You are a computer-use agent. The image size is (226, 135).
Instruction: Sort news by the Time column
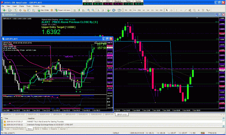[15, 118]
